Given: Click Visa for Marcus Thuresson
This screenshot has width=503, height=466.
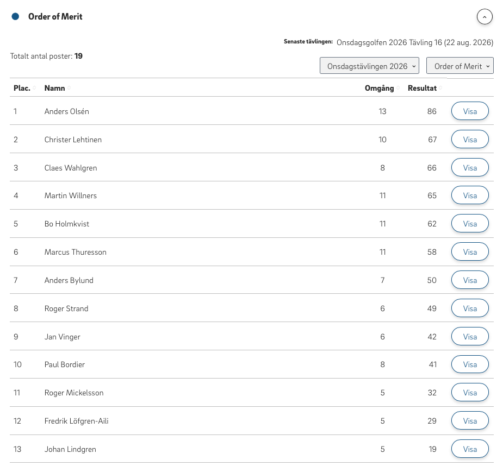Looking at the screenshot, I should [470, 251].
